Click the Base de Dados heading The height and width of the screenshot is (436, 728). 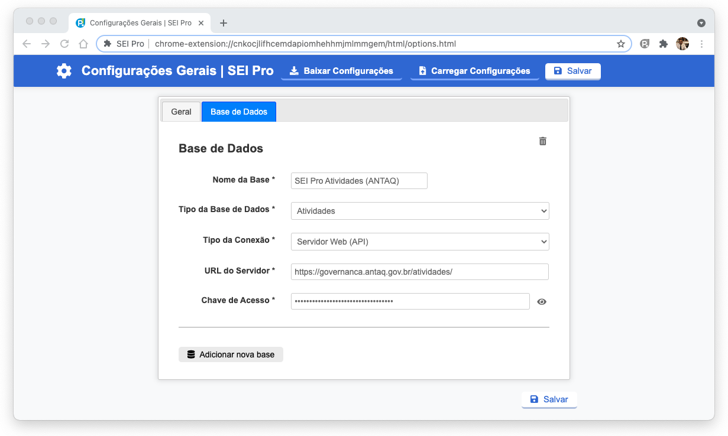(x=221, y=148)
